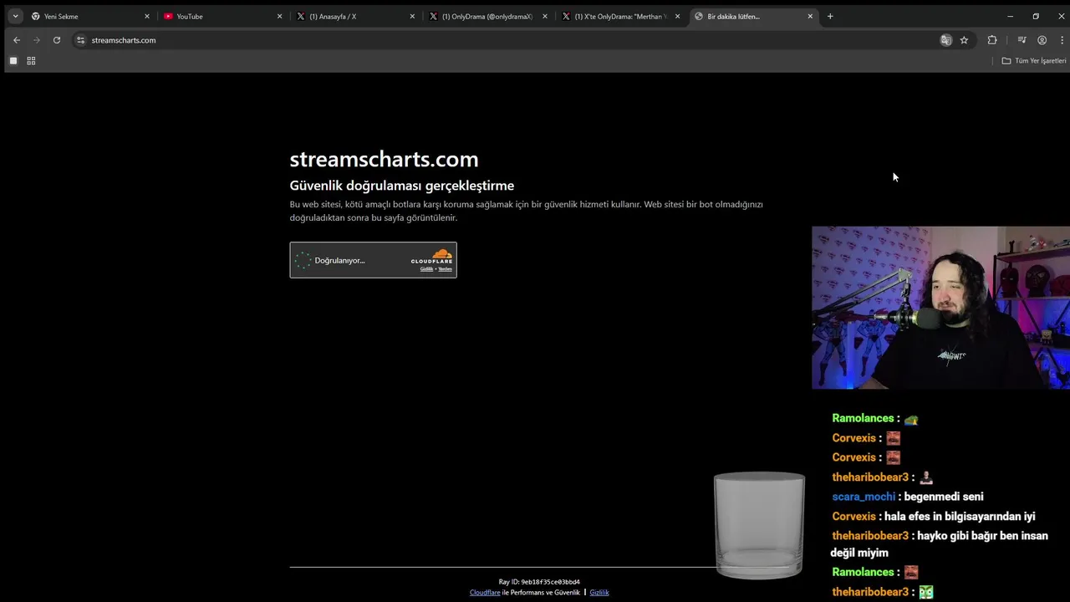The image size is (1070, 602).
Task: Open Gizlilik link inside verification widget
Action: (426, 269)
